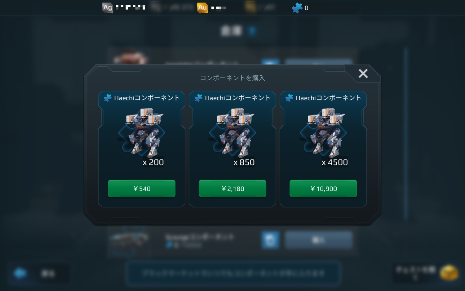The image size is (465, 291).
Task: Close the component purchase dialog
Action: 363,74
